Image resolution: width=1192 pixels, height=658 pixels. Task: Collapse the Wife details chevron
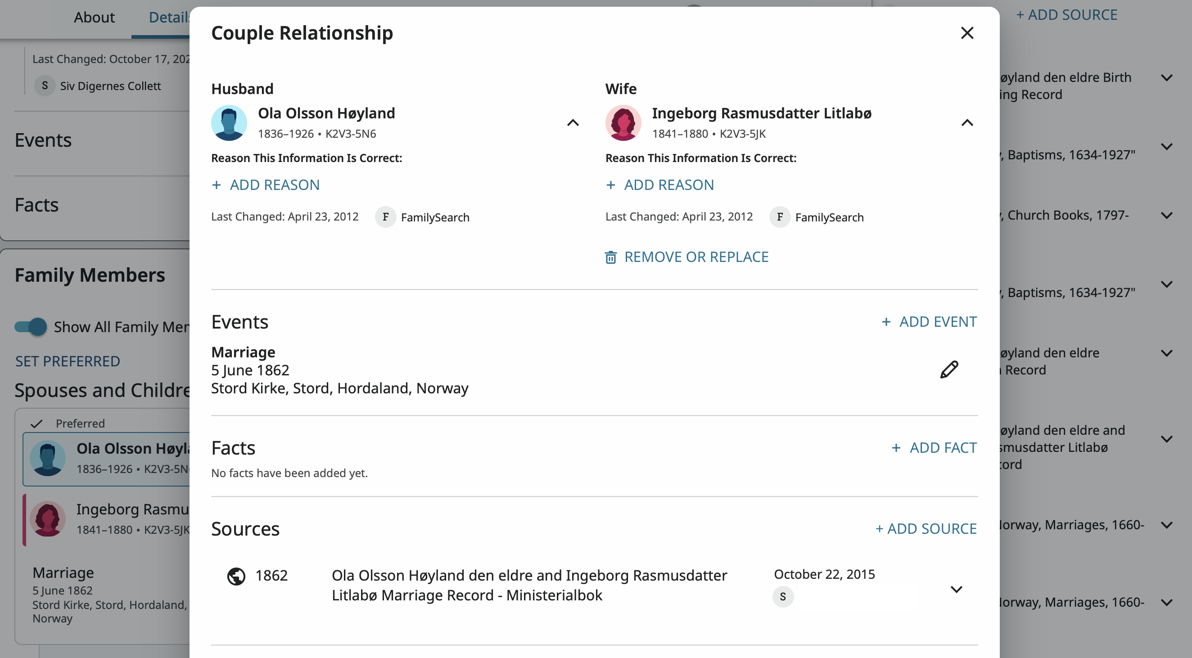[966, 122]
